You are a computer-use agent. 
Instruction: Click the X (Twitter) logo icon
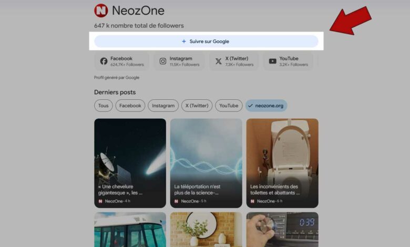tap(218, 61)
